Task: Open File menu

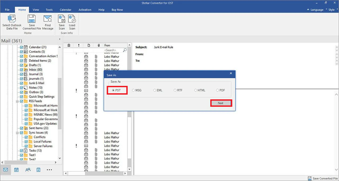Action: click(7, 10)
